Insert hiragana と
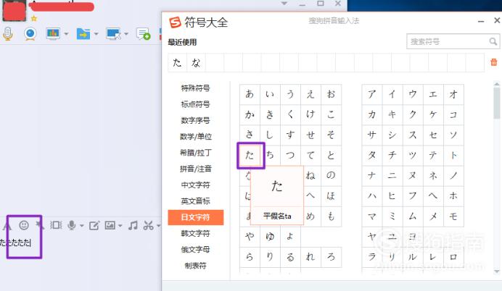The image size is (502, 291). tap(331, 155)
